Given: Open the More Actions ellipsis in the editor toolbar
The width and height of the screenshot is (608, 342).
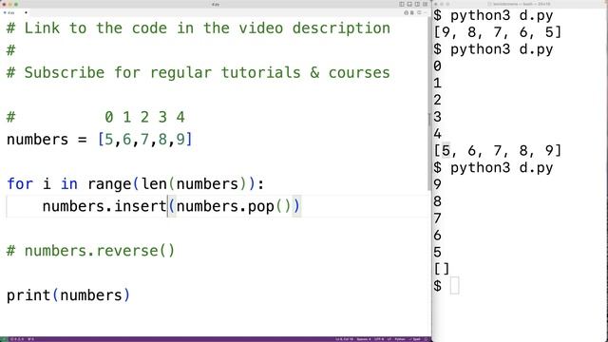Looking at the screenshot, I should [425, 12].
